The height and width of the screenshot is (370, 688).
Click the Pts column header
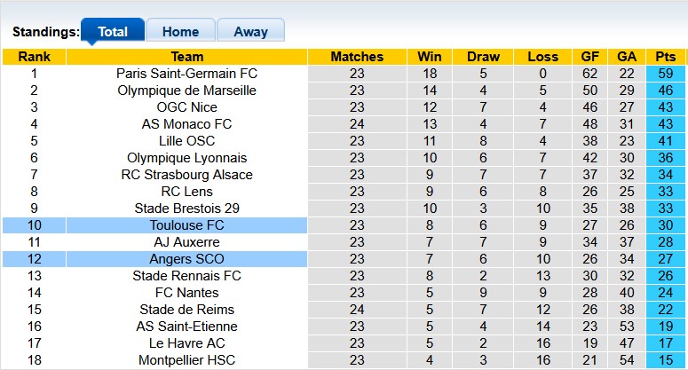pos(666,57)
